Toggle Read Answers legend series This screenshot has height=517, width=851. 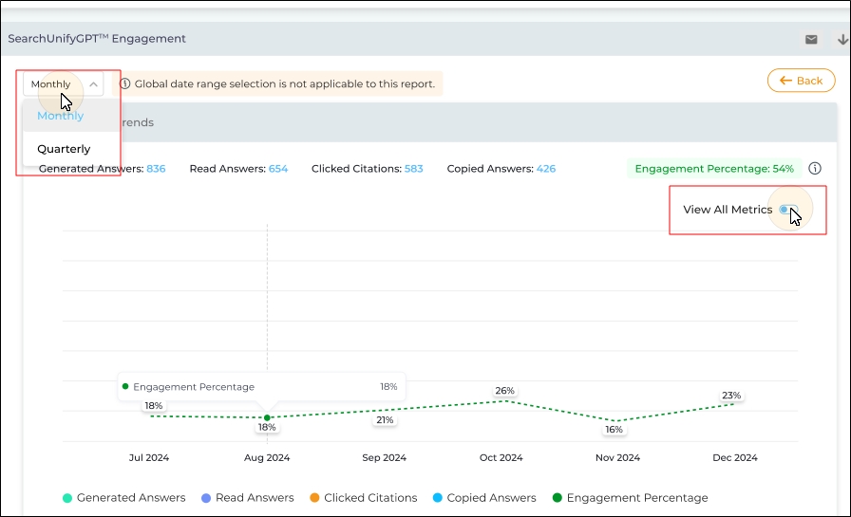click(247, 498)
